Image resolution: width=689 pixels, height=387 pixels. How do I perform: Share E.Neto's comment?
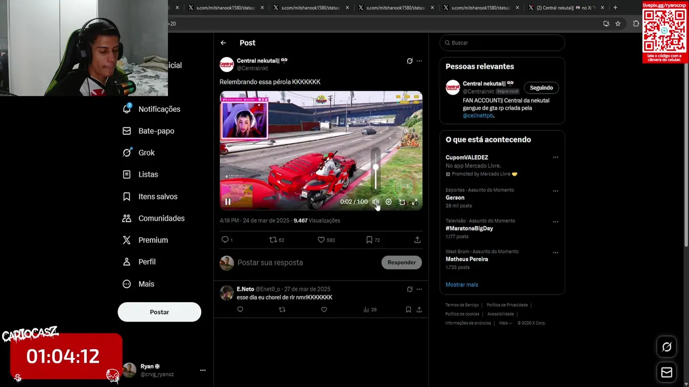419,310
